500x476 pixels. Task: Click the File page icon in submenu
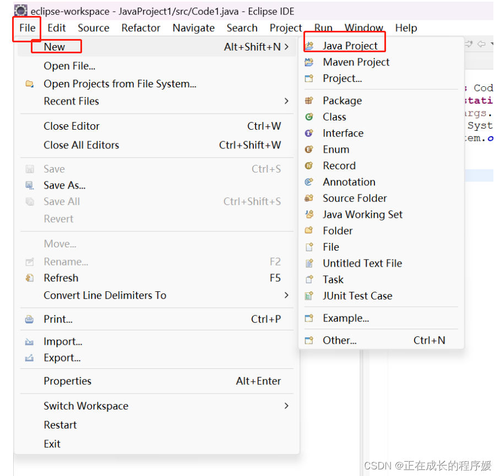[309, 247]
